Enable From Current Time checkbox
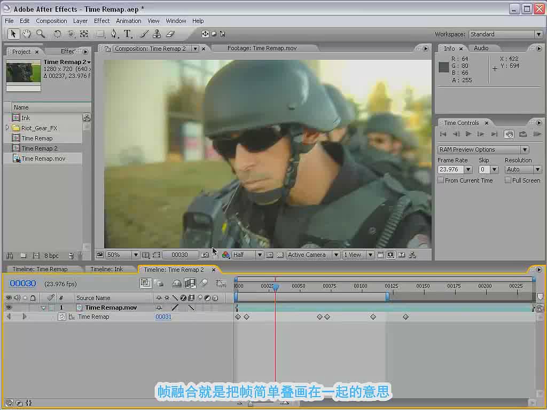 pos(441,180)
